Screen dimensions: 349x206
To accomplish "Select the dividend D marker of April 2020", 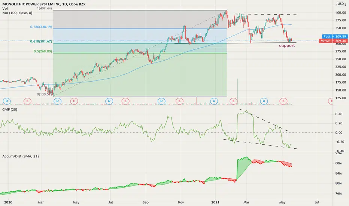I will (x=57, y=101).
